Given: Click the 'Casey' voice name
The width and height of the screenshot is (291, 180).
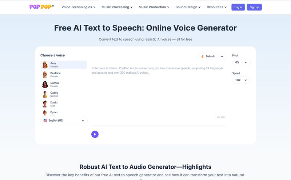Looking at the screenshot, I should [54, 93].
